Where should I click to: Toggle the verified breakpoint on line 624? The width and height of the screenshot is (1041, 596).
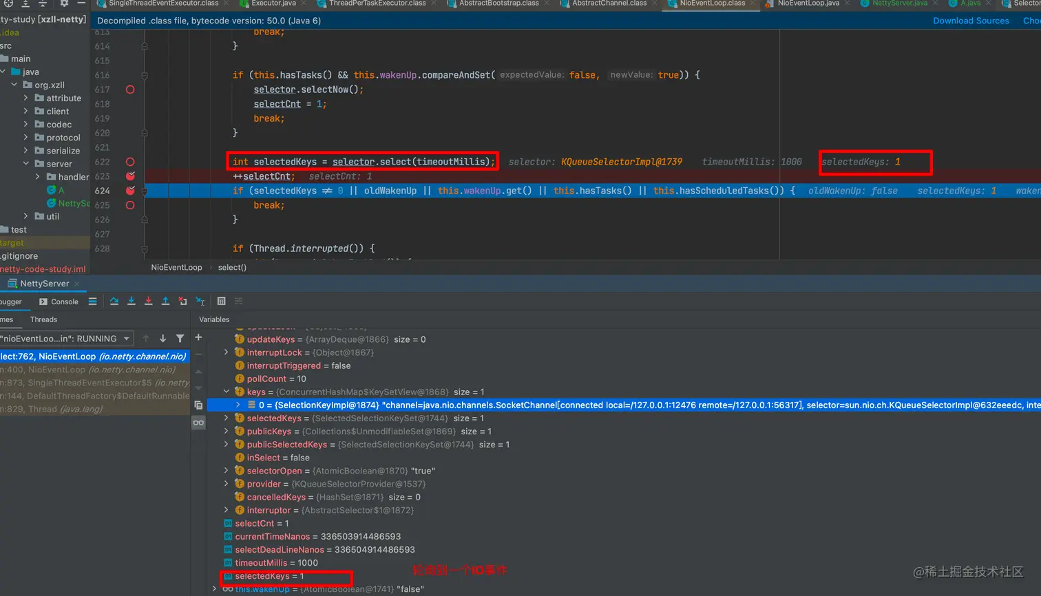coord(130,191)
